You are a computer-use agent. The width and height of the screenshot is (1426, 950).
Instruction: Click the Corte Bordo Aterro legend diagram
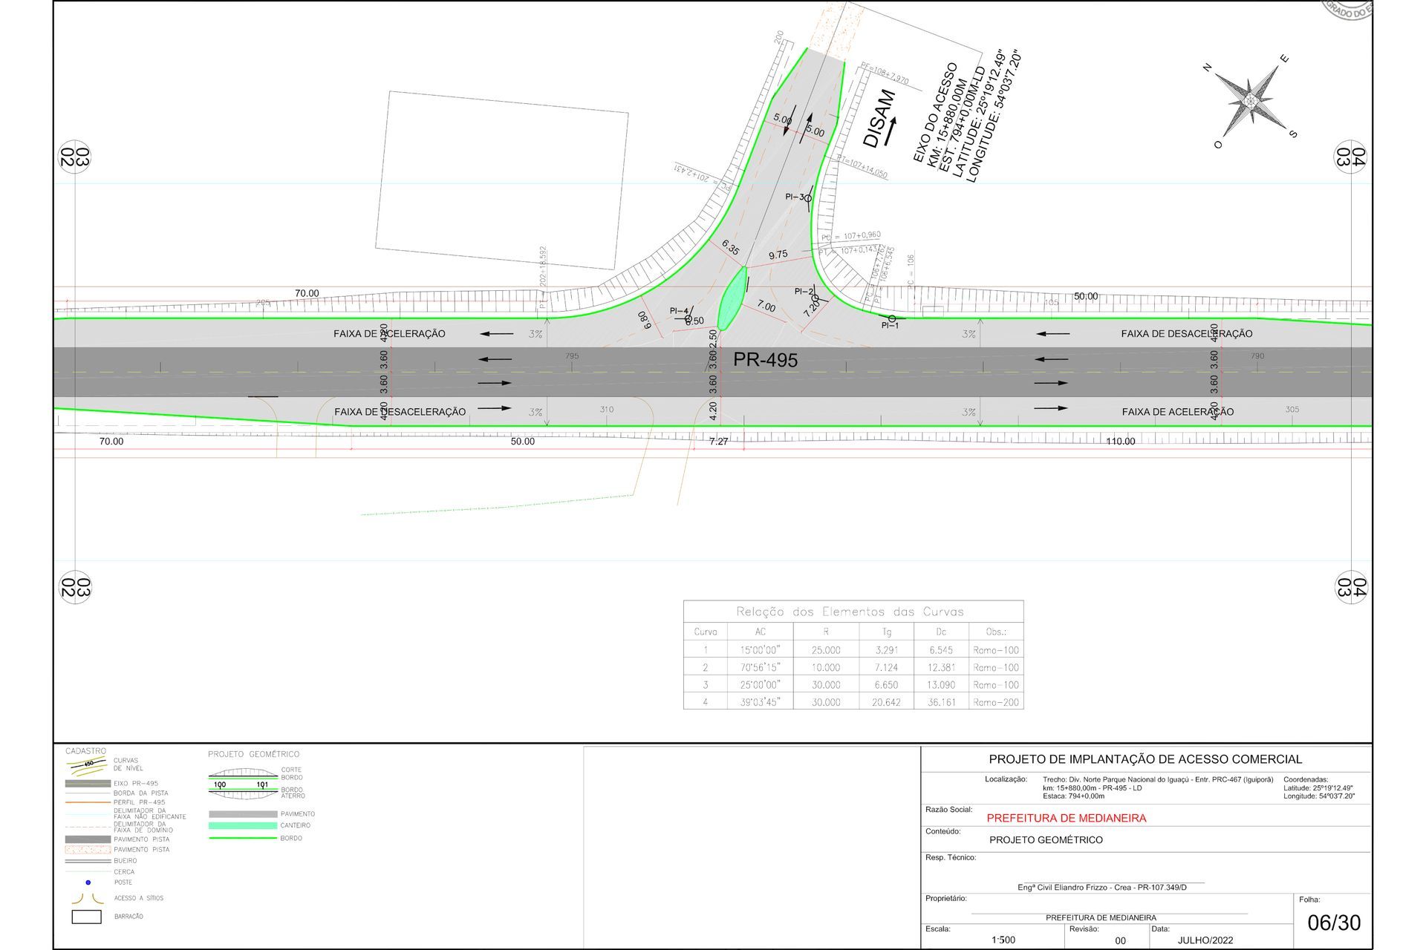coord(241,784)
